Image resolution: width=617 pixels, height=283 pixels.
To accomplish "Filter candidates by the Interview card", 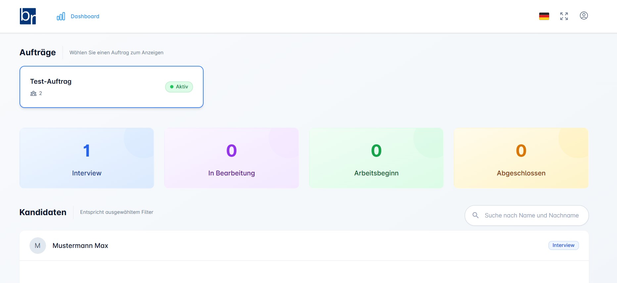I will click(x=87, y=158).
